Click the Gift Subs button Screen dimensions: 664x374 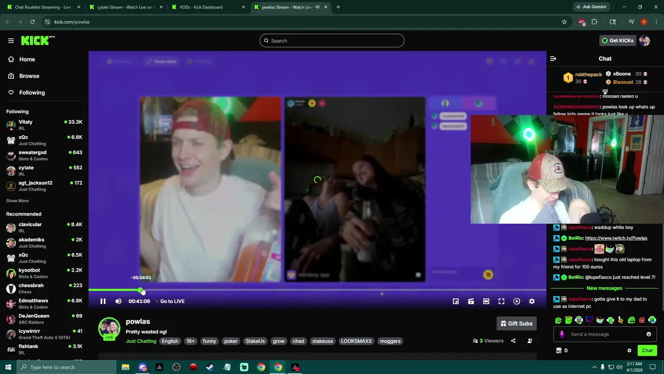[x=517, y=324]
